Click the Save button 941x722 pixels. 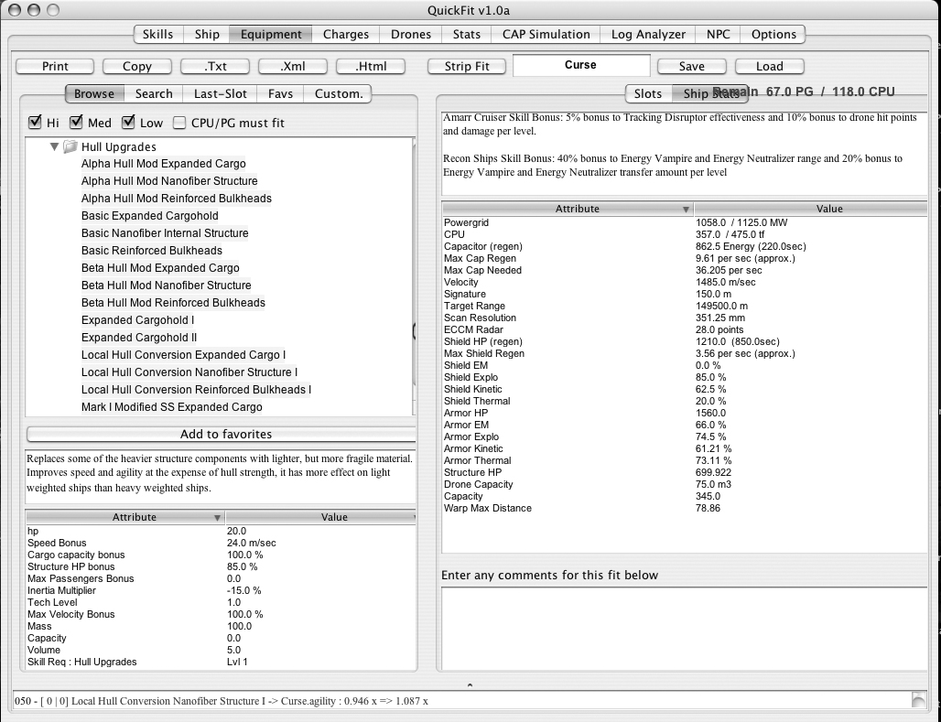[x=691, y=66]
